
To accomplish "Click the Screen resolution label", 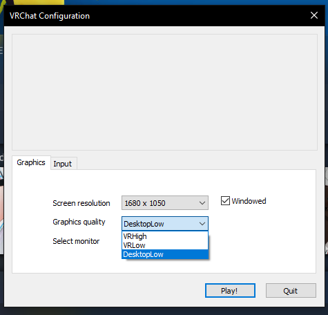I will click(81, 203).
